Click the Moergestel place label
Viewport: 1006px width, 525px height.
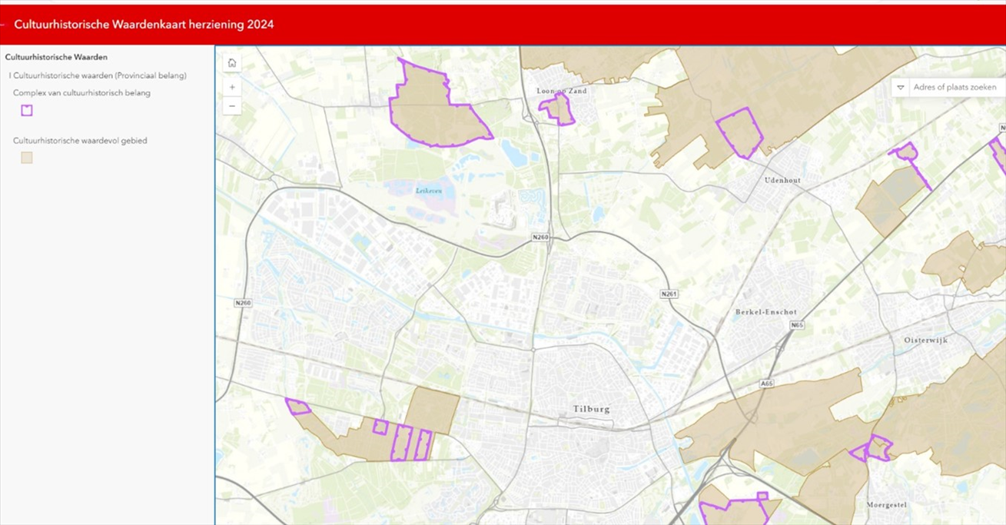[887, 505]
